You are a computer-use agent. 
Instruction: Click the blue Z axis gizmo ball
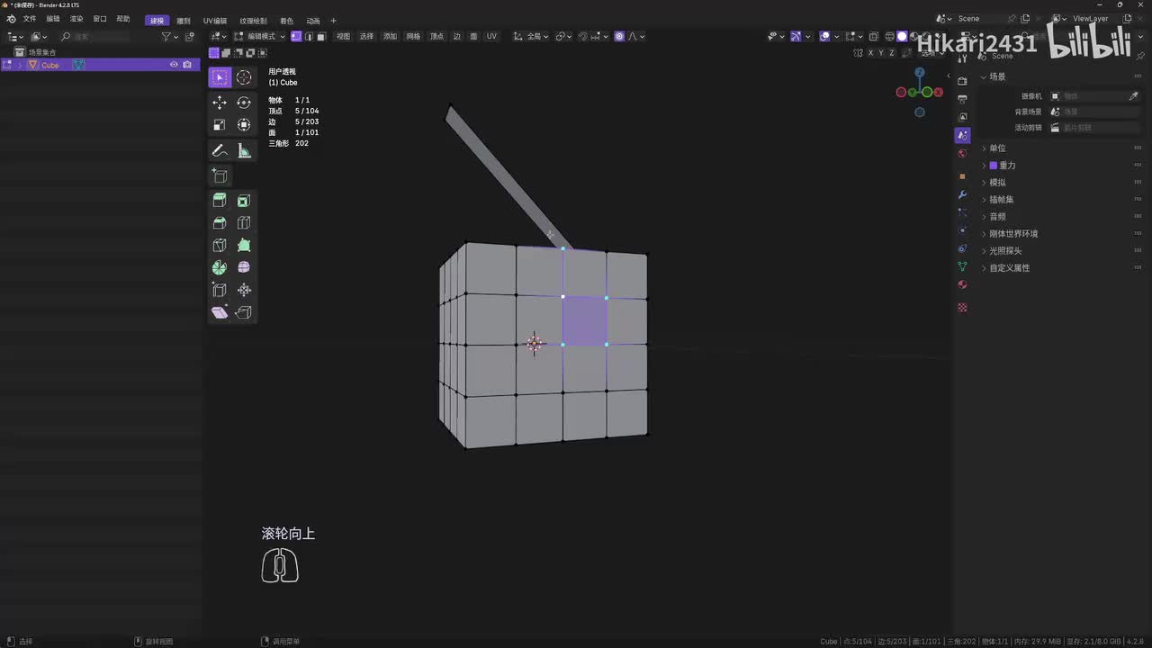(919, 73)
